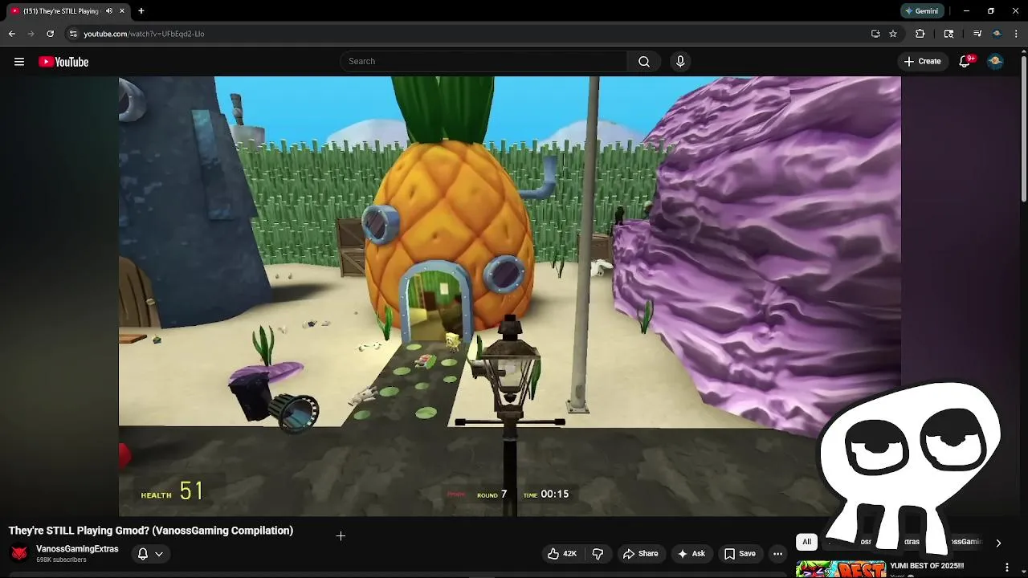Share this video

tap(641, 554)
